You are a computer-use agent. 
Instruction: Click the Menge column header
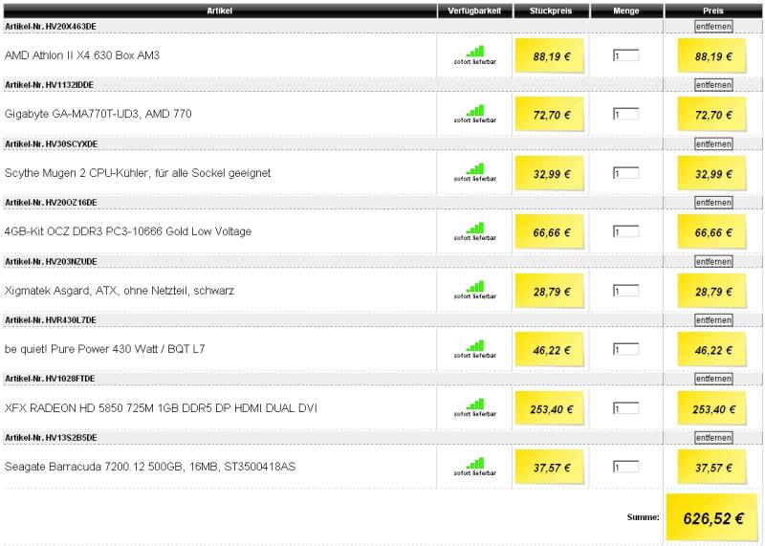click(626, 11)
